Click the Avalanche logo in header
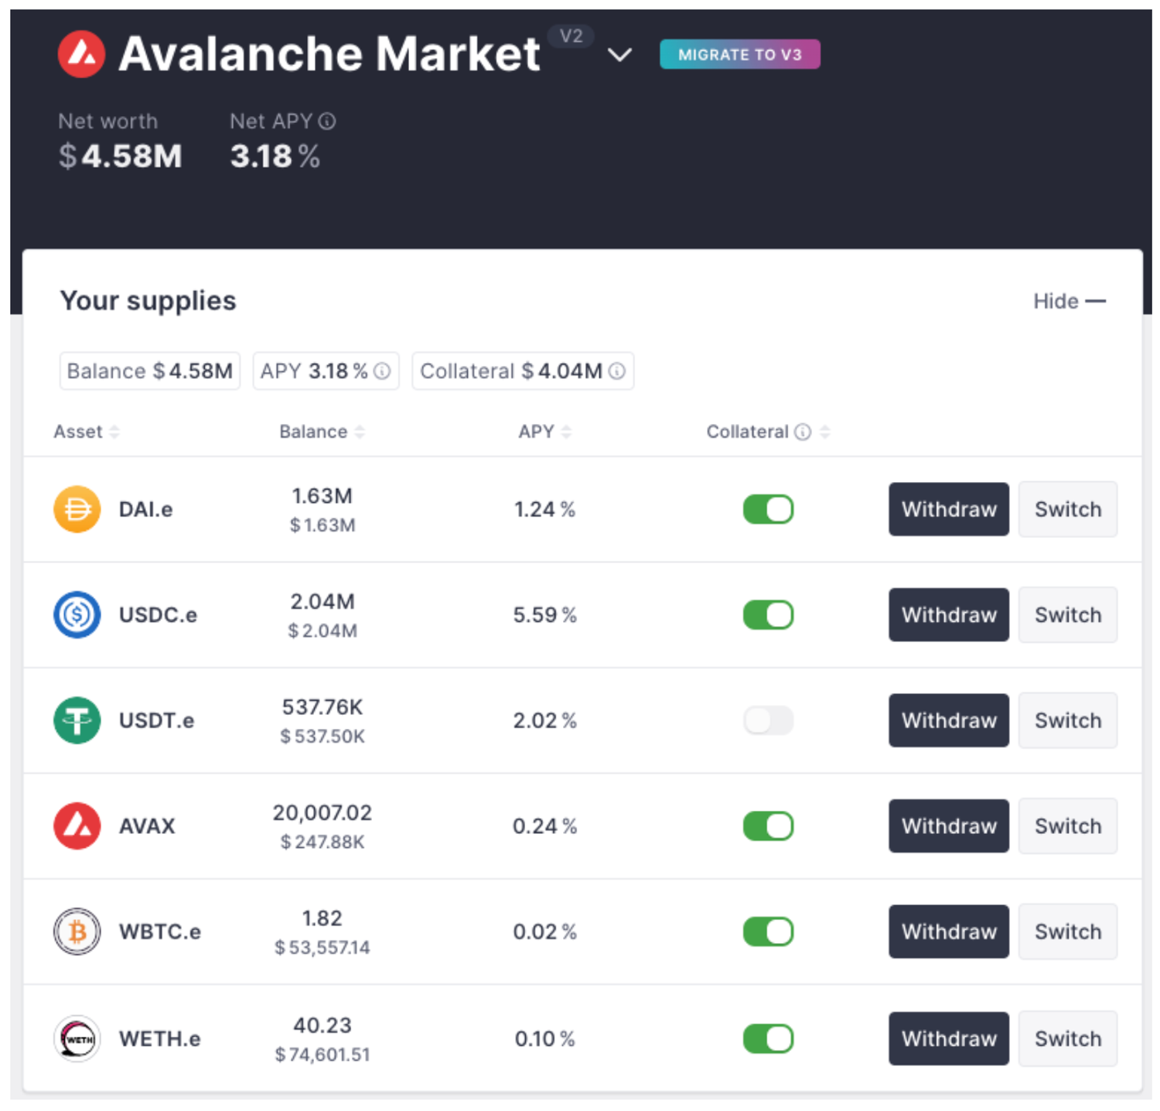The height and width of the screenshot is (1111, 1160). pyautogui.click(x=81, y=54)
